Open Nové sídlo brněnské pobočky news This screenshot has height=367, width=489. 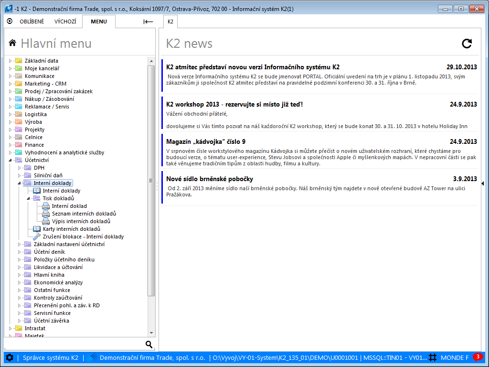tap(210, 179)
